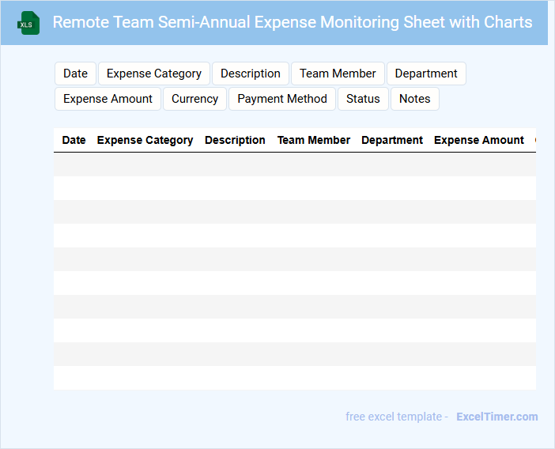555x449 pixels.
Task: Select the Currency tag
Action: coord(194,99)
